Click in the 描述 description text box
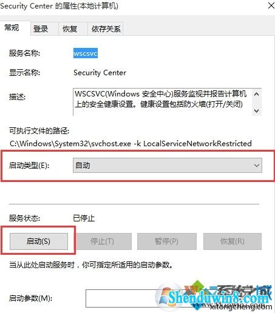This screenshot has width=275, height=313. [163, 102]
